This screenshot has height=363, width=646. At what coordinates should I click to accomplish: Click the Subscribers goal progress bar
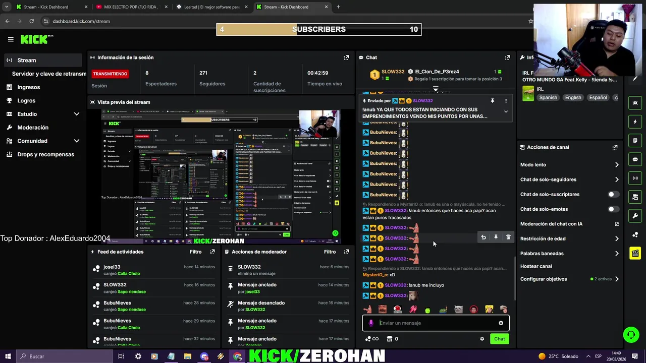(x=318, y=29)
